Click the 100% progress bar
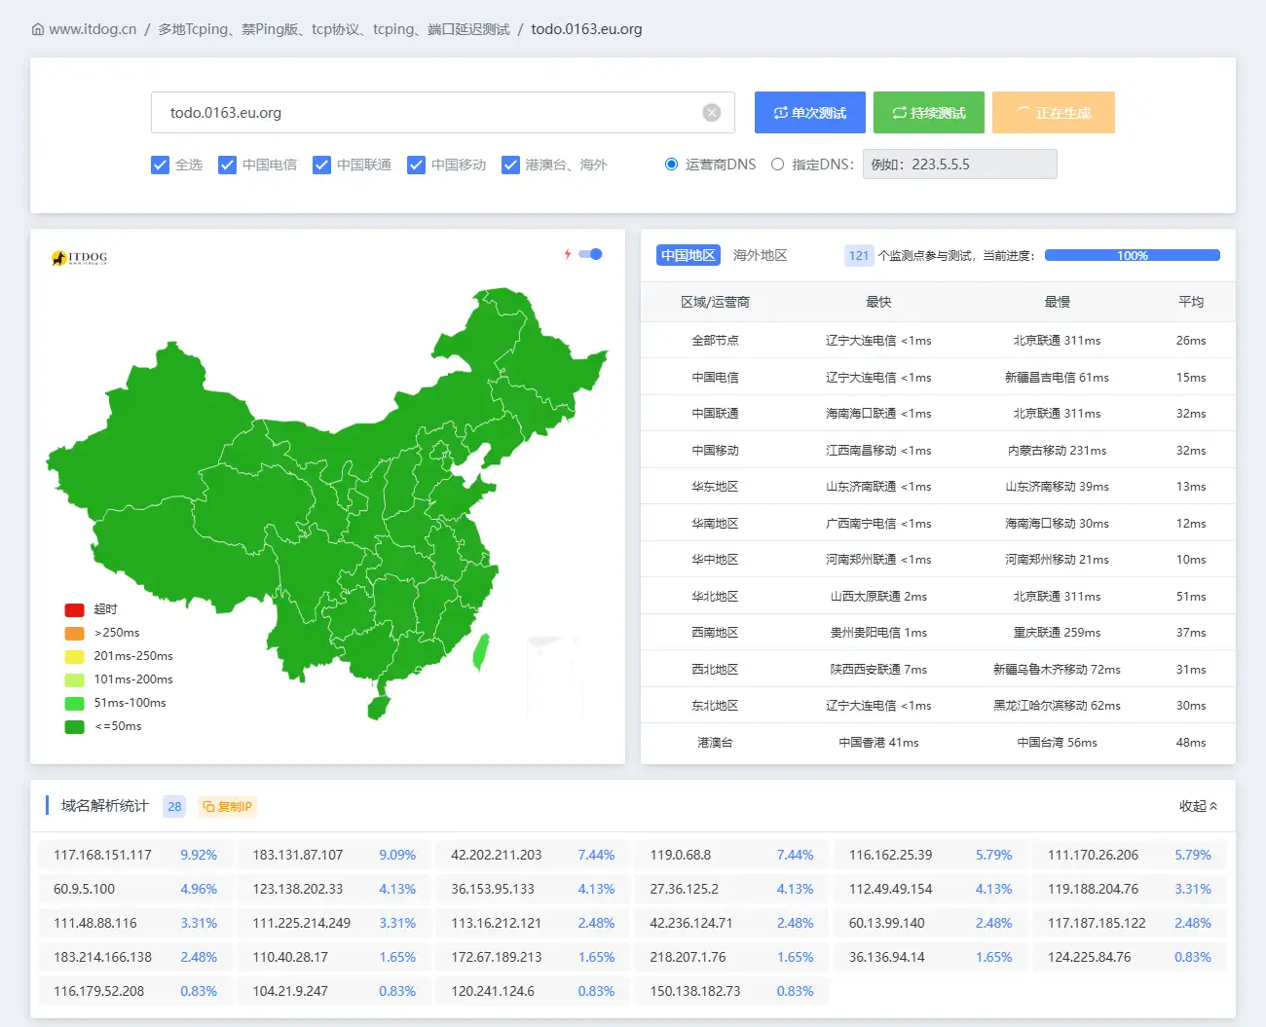Viewport: 1266px width, 1027px height. tap(1133, 255)
